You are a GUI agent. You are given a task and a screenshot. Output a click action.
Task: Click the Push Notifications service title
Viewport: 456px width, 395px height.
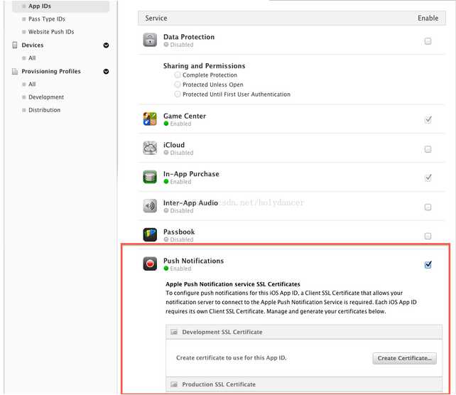point(193,261)
